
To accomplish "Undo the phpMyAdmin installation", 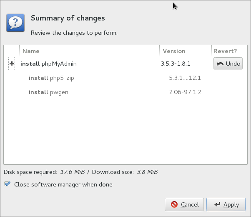I will coord(228,64).
